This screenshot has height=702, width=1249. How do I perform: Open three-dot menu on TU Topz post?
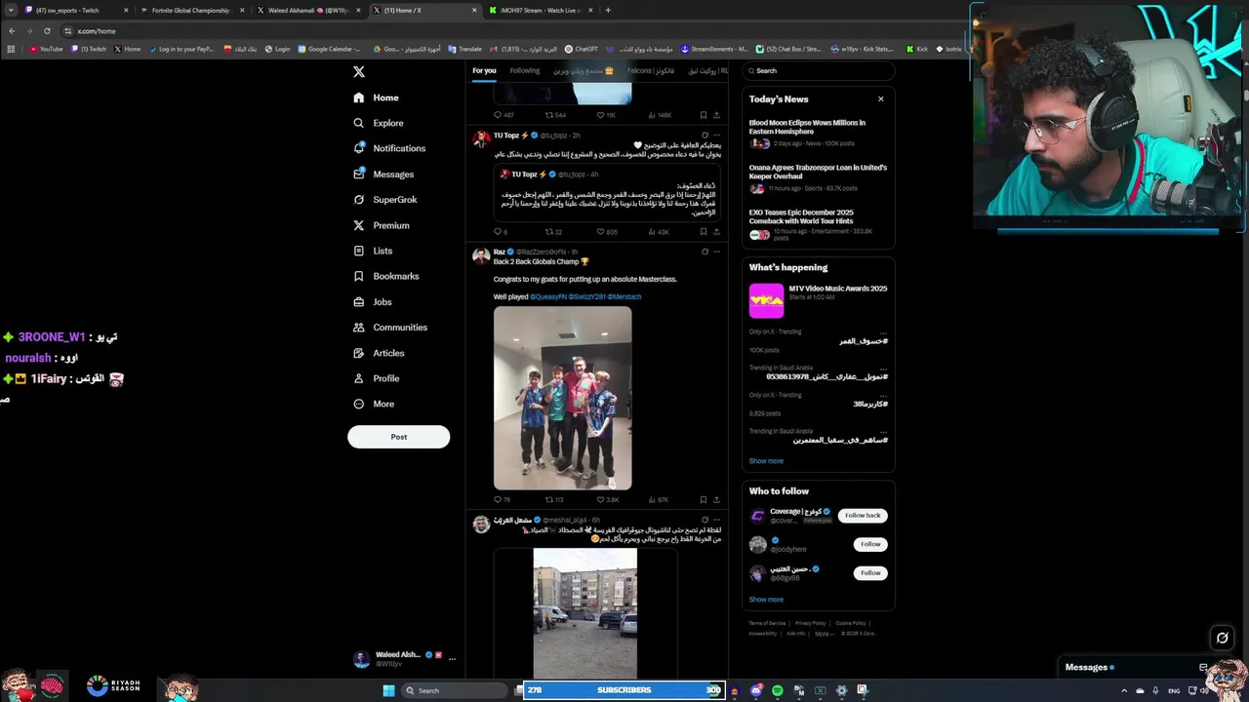coord(717,136)
